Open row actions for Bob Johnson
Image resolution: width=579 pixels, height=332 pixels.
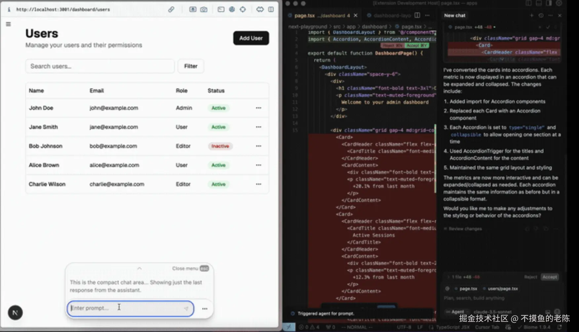[258, 146]
